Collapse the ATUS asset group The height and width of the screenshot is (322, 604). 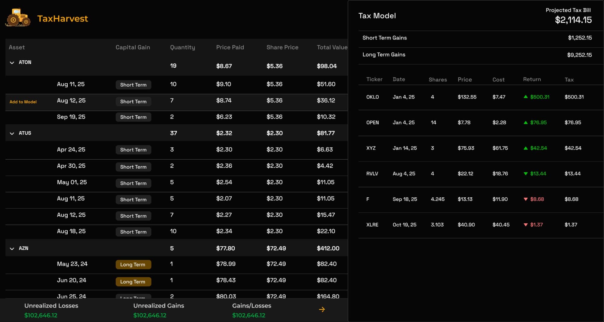(12, 133)
